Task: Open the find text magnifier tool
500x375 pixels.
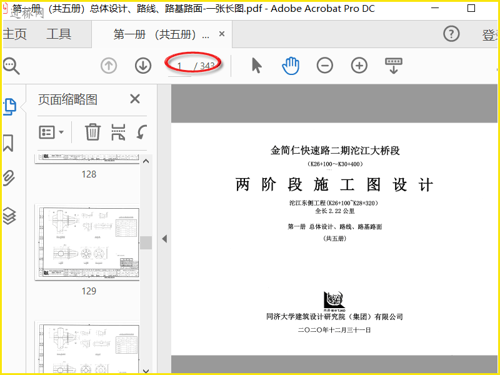Action: click(11, 66)
